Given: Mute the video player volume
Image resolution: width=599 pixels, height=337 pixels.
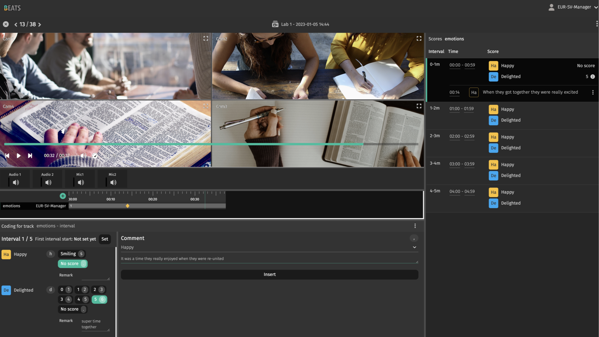Looking at the screenshot, I should [83, 155].
